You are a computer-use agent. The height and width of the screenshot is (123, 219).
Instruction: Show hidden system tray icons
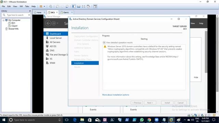point(185,120)
